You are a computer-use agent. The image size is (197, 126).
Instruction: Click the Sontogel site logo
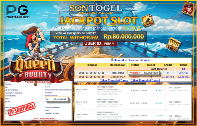coord(96,10)
